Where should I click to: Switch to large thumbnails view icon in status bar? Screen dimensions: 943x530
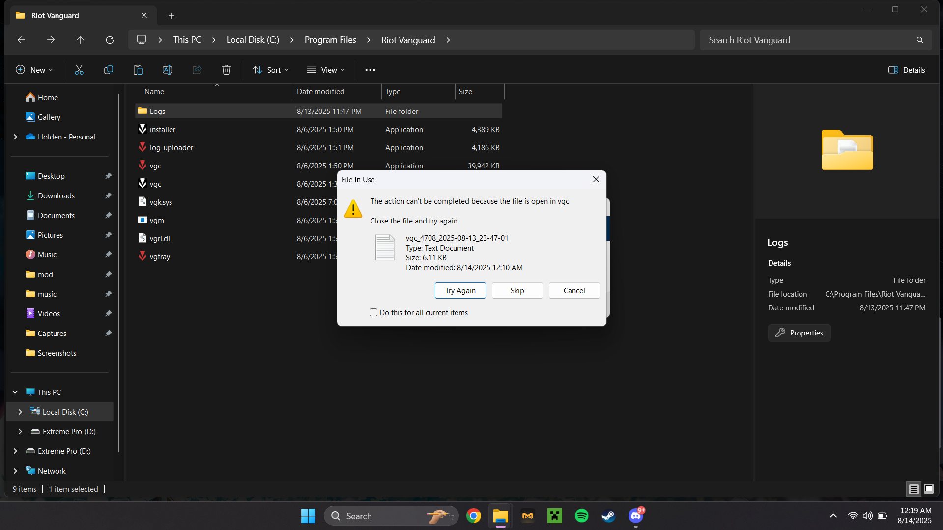(x=928, y=489)
